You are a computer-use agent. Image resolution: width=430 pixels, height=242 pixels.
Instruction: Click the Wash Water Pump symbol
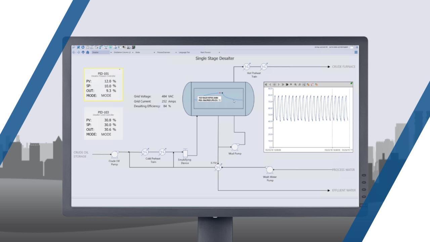[x=269, y=170]
